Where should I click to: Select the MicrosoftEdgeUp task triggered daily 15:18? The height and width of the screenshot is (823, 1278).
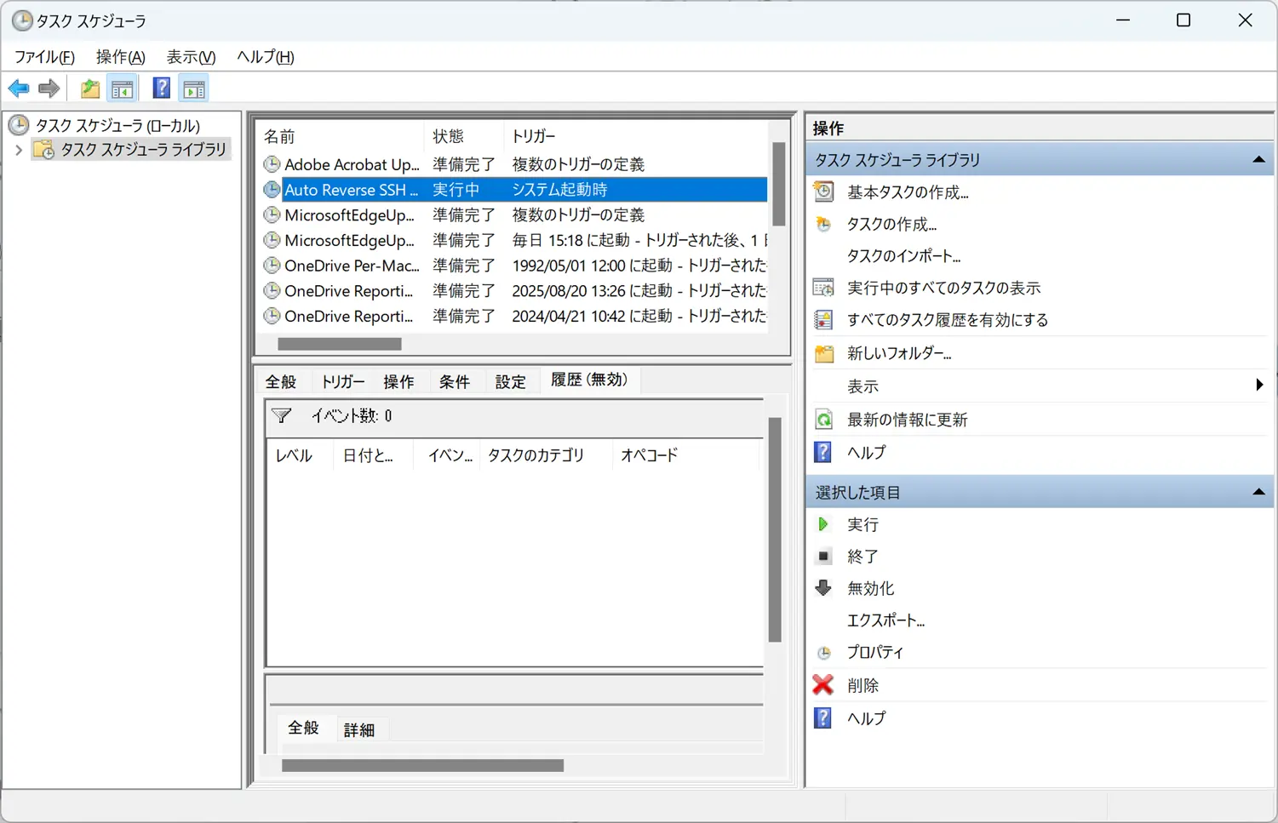pos(514,240)
